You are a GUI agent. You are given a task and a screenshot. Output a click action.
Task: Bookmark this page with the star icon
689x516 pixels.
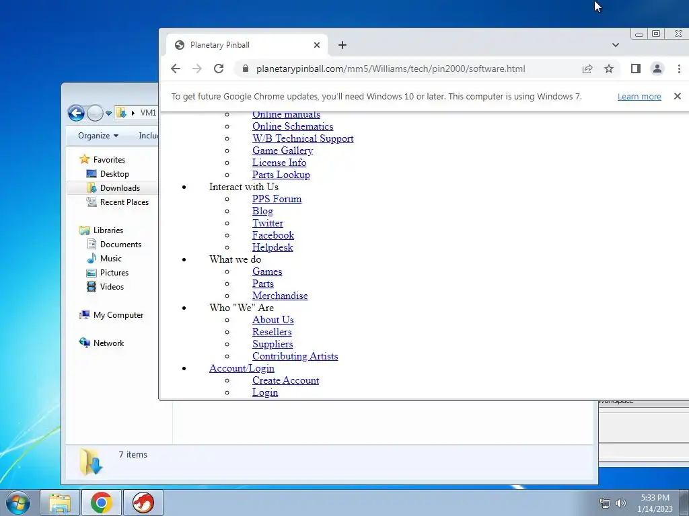[x=608, y=69]
